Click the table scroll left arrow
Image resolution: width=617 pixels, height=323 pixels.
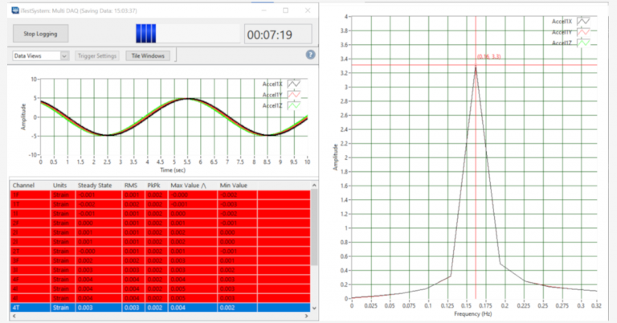(14, 316)
